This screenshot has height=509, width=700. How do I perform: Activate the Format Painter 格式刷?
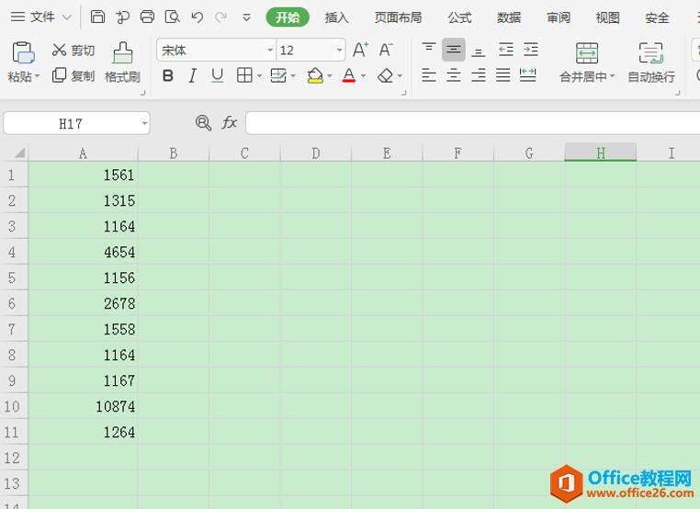tap(122, 63)
